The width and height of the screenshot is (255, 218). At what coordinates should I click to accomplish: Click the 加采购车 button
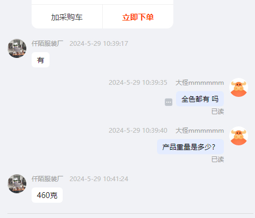tap(67, 17)
